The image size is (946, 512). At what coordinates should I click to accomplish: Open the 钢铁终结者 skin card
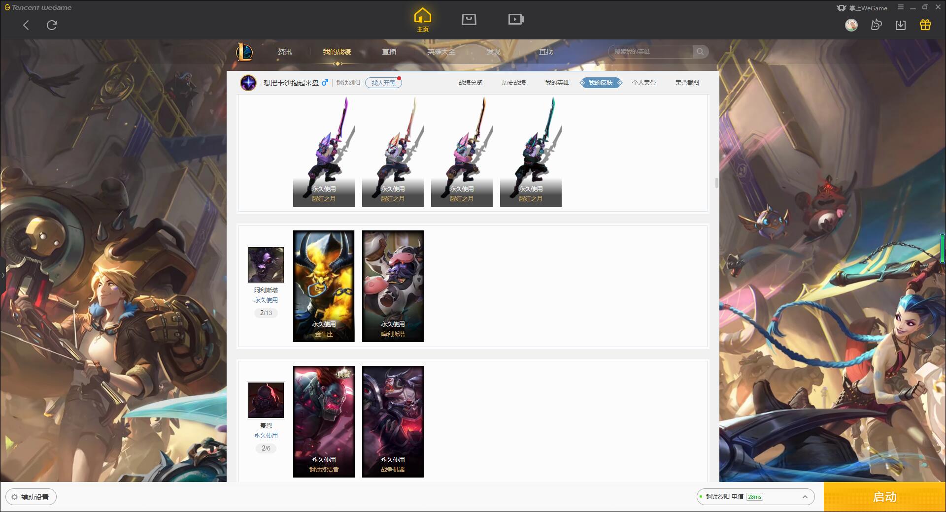pos(324,421)
